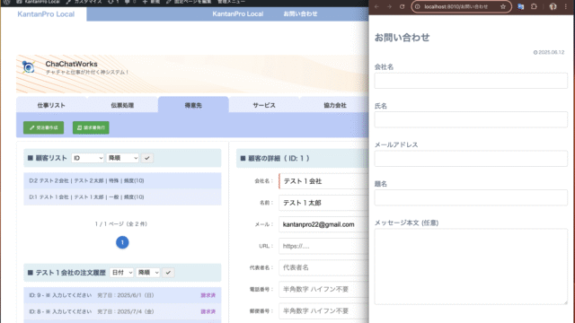Click the 請求済 status on order ID: 9
This screenshot has width=575, height=323.
coord(208,295)
